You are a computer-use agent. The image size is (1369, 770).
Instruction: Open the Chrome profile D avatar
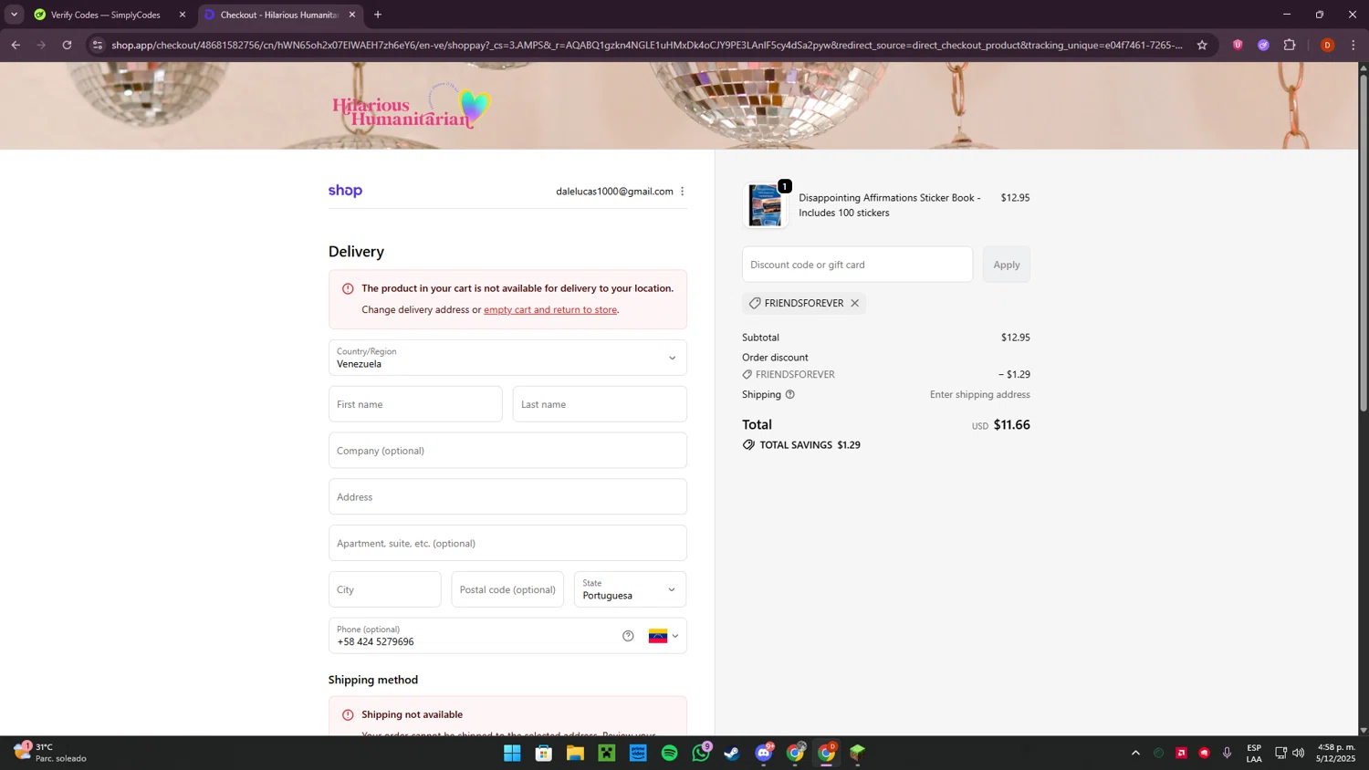pos(1327,45)
